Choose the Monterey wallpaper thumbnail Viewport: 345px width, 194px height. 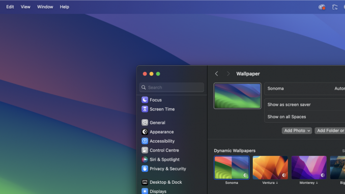pos(309,168)
